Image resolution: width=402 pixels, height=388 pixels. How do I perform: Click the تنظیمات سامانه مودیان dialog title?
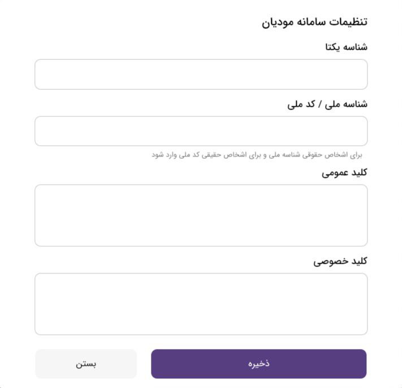click(314, 22)
